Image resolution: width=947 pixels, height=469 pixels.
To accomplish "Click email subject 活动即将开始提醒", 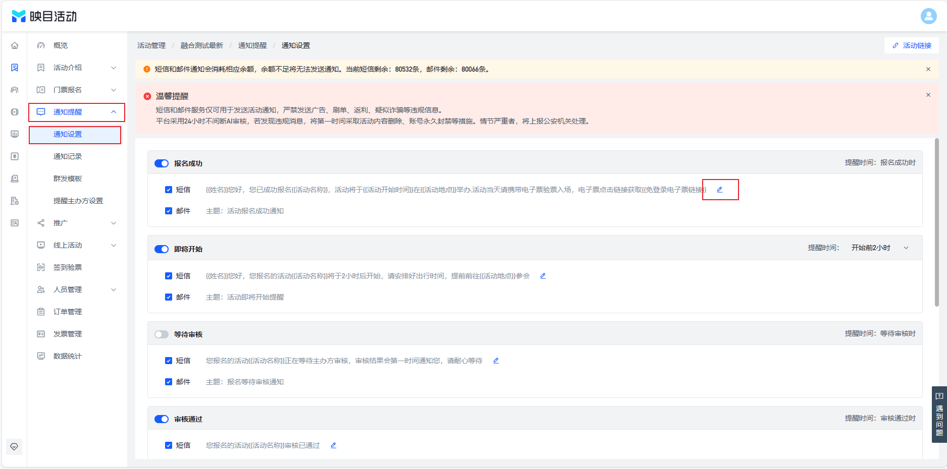I will point(255,297).
